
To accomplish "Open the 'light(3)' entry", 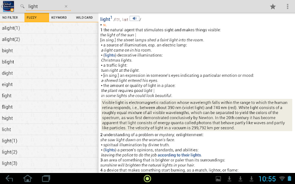I will (49, 163).
